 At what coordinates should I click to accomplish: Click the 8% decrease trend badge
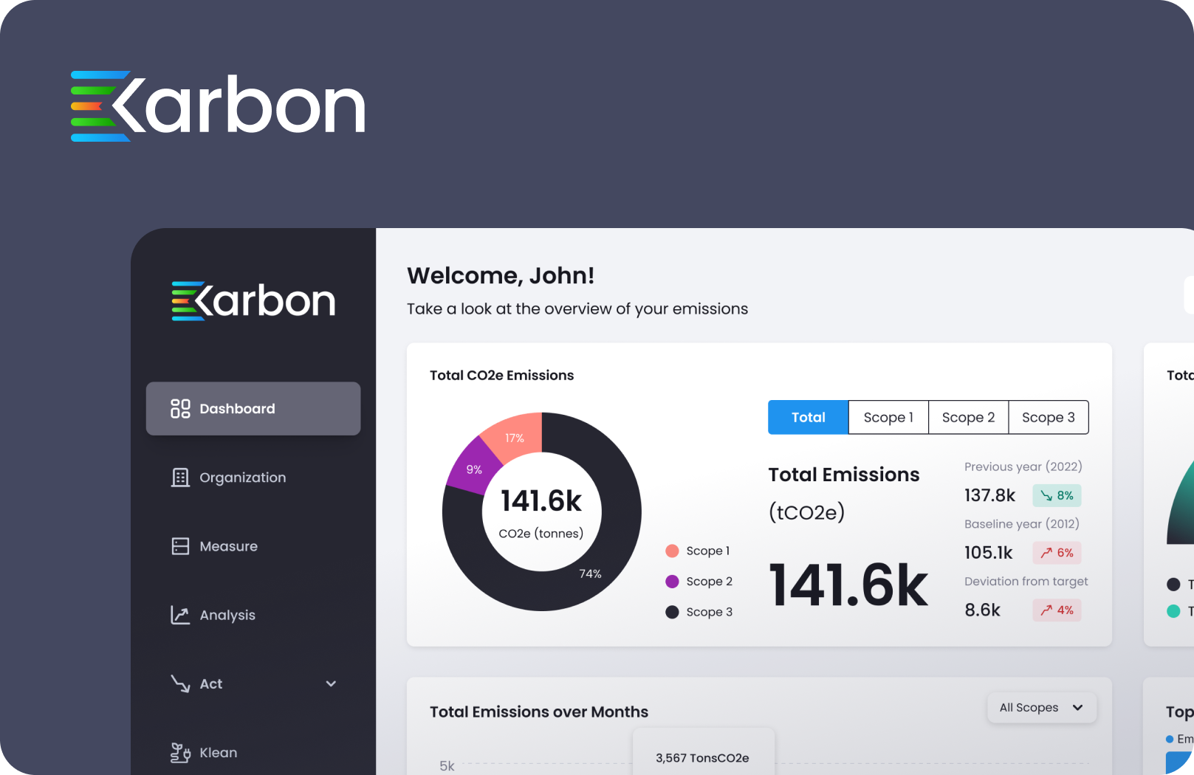click(1057, 495)
